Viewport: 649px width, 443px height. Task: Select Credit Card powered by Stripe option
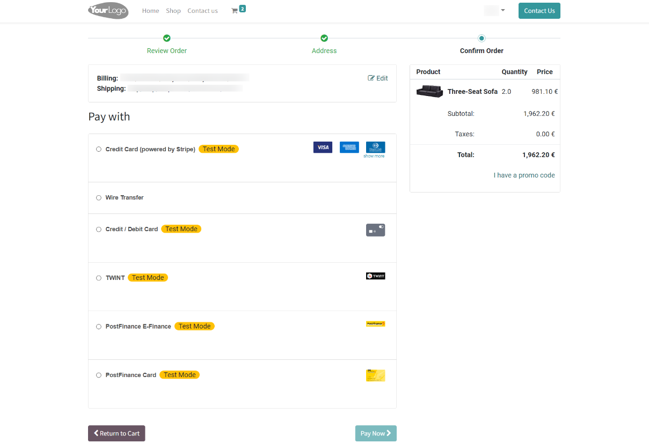(99, 150)
